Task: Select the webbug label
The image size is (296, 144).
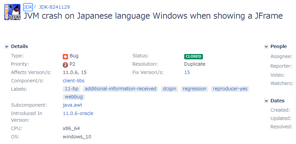Action: 74,97
